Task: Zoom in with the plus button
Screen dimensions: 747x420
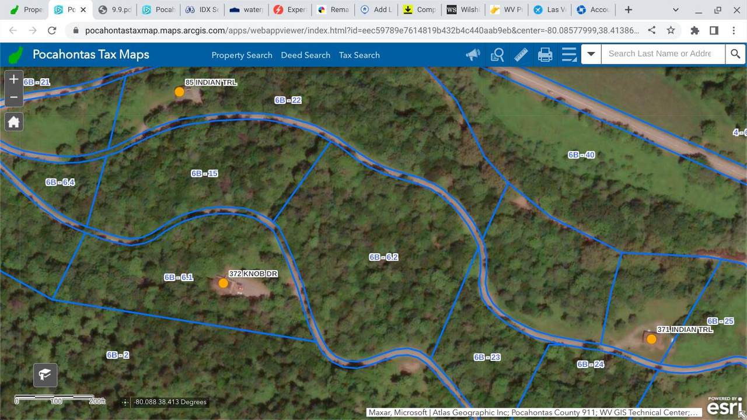Action: 14,79
